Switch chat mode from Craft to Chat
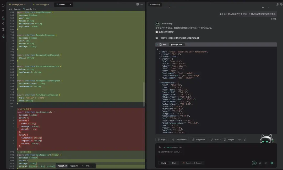This screenshot has height=170, width=283. [174, 163]
